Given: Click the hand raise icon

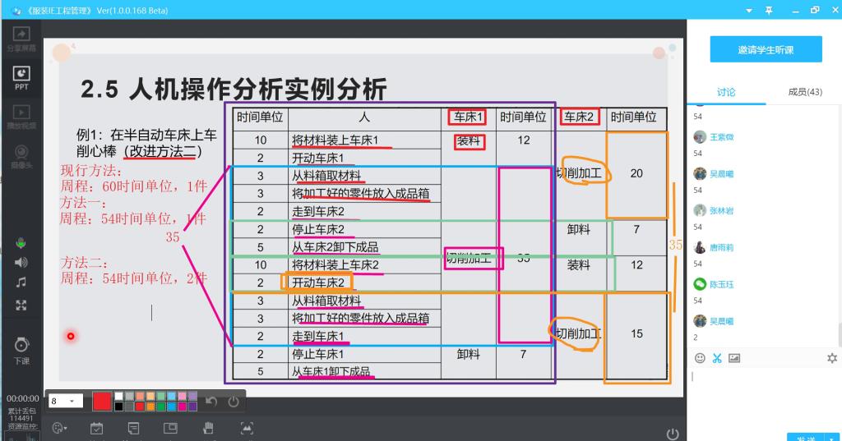Looking at the screenshot, I should click(209, 428).
